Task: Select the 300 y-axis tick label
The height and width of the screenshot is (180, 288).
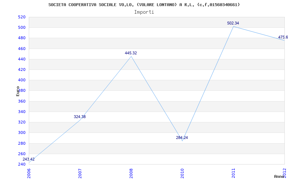Action: [x=22, y=132]
